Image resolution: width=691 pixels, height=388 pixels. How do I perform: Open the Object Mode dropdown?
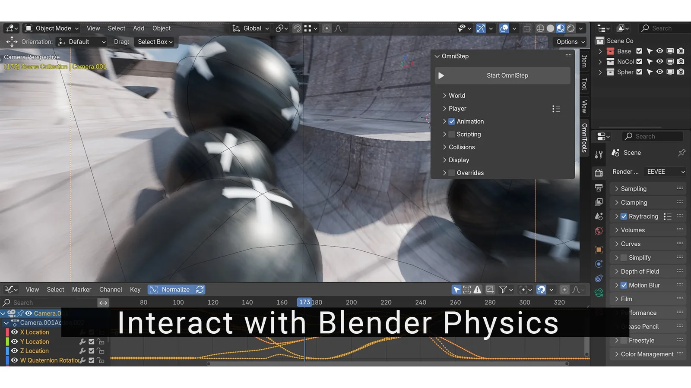coord(52,28)
